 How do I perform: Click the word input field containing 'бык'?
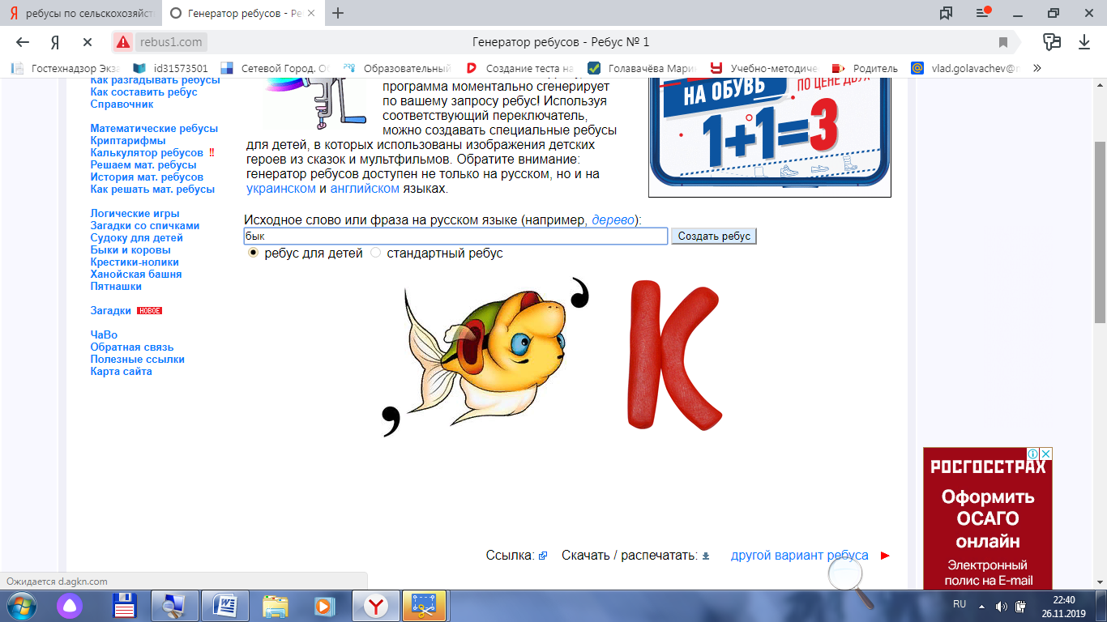(x=455, y=236)
